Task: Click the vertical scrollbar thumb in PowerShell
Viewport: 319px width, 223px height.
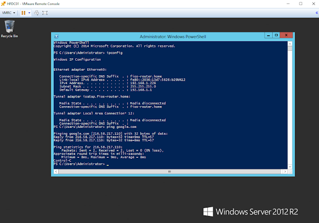Action: [x=290, y=48]
